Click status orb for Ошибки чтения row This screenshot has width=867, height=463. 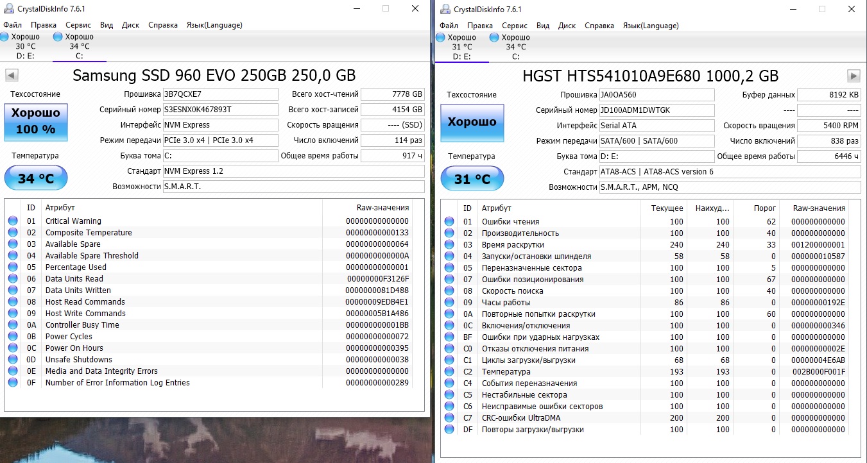450,222
